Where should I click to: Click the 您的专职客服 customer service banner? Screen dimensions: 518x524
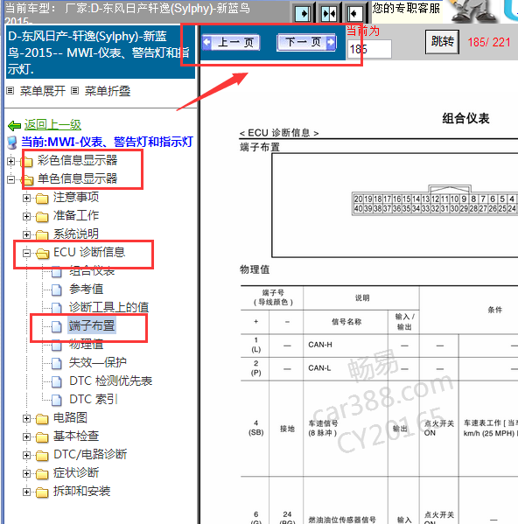(406, 8)
